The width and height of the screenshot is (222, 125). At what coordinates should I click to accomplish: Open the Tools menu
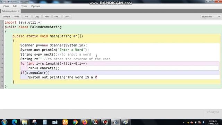click(24, 6)
